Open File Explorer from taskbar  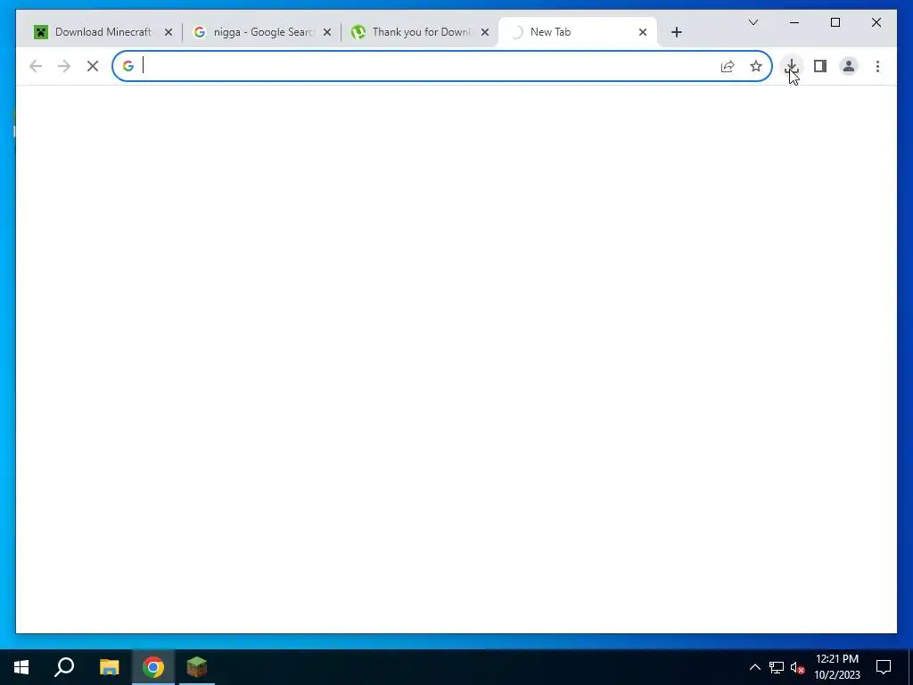coord(109,666)
